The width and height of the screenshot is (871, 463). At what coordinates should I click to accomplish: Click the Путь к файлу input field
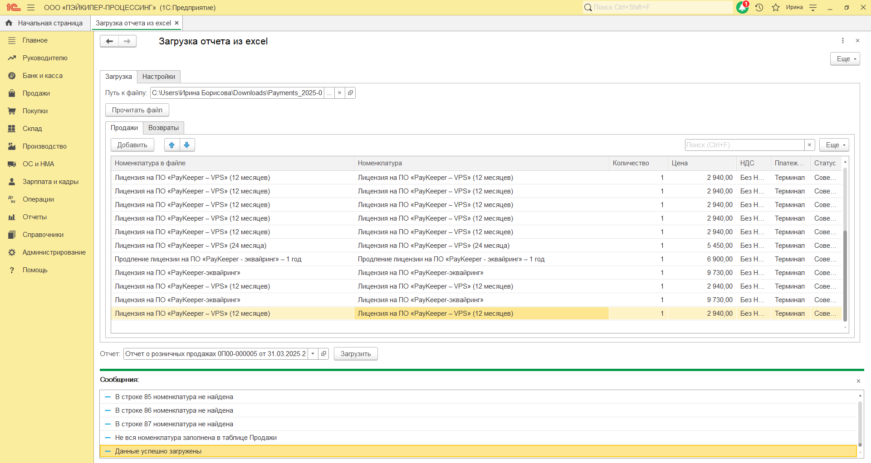(237, 93)
